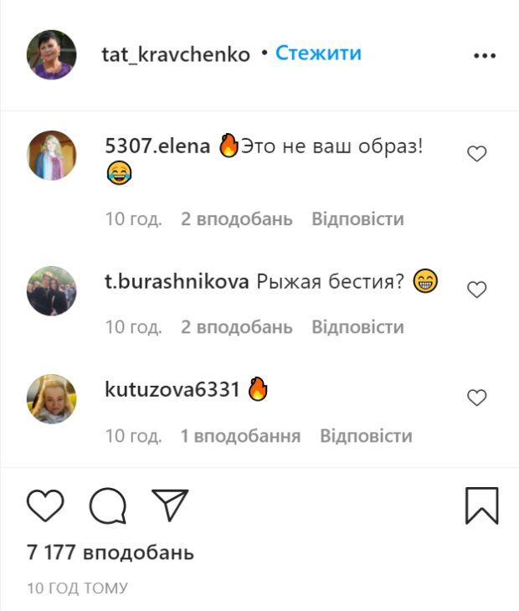Like the comment by kutuzova6331
The height and width of the screenshot is (611, 519).
(477, 398)
